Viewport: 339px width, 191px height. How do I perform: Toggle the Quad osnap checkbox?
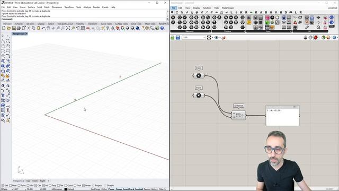(66, 186)
